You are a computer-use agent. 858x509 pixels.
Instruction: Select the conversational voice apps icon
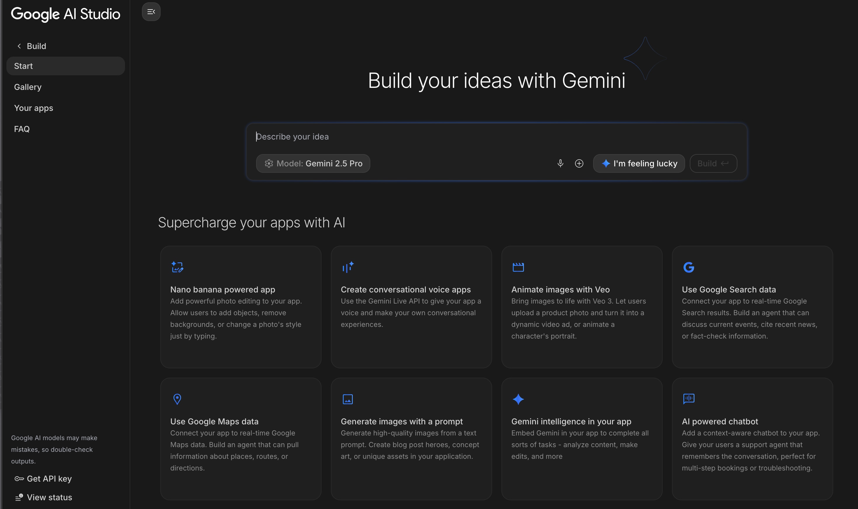click(348, 267)
